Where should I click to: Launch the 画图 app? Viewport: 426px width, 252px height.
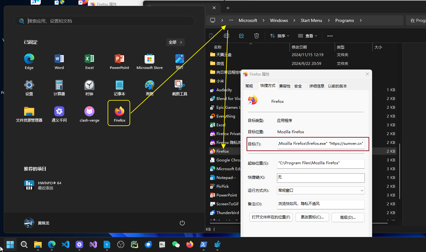(x=150, y=88)
